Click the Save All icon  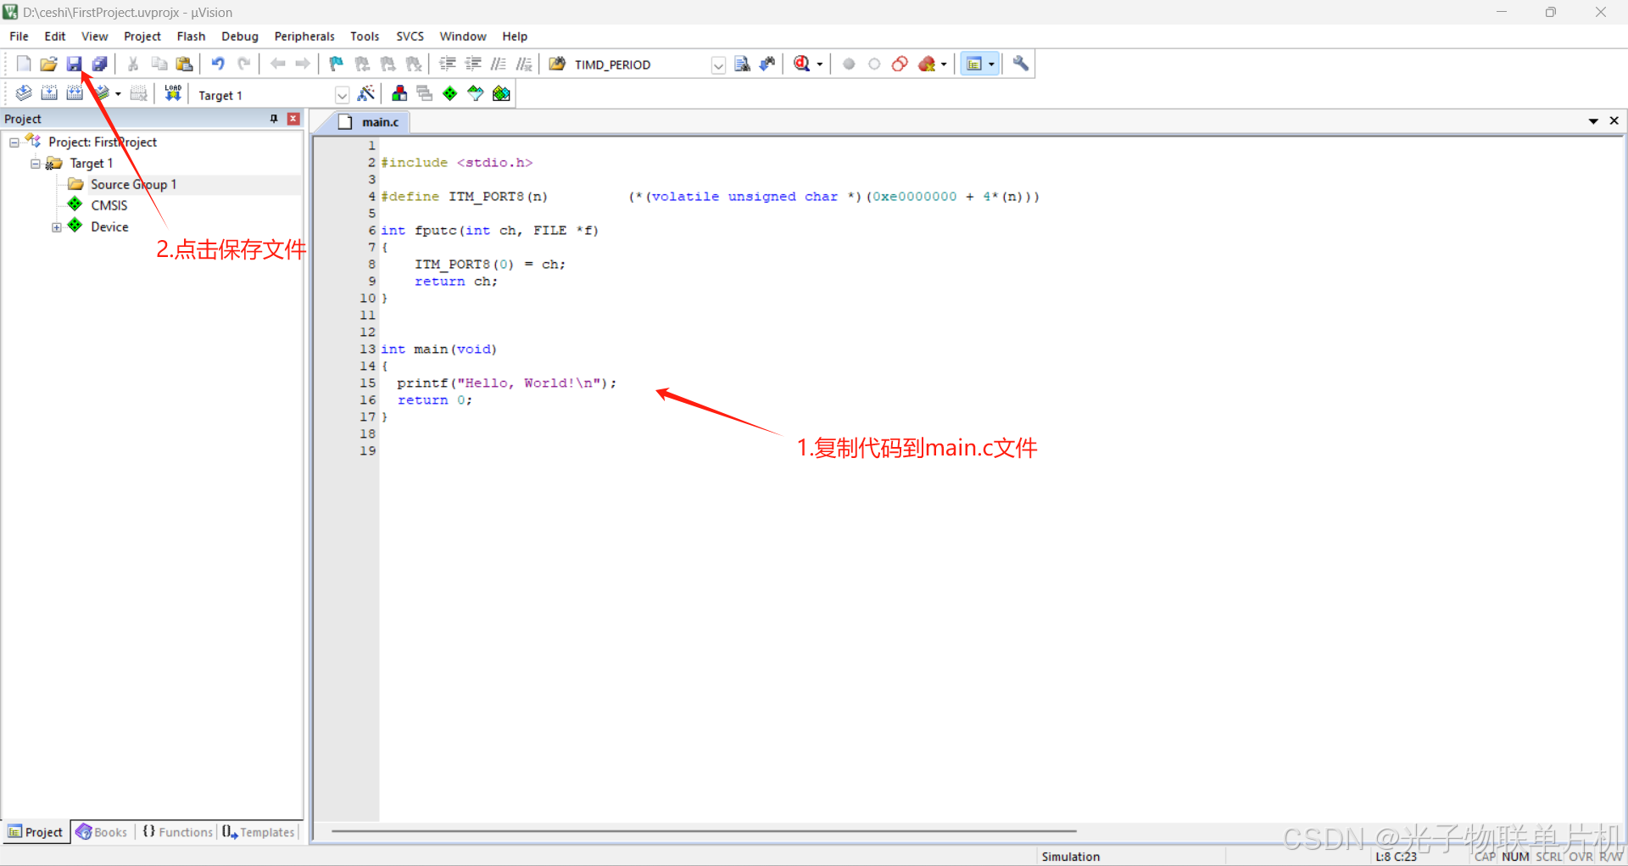pyautogui.click(x=100, y=64)
